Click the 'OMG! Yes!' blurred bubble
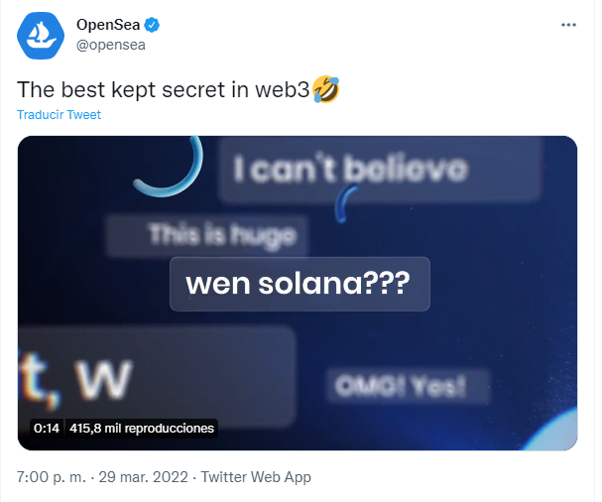 tap(409, 386)
